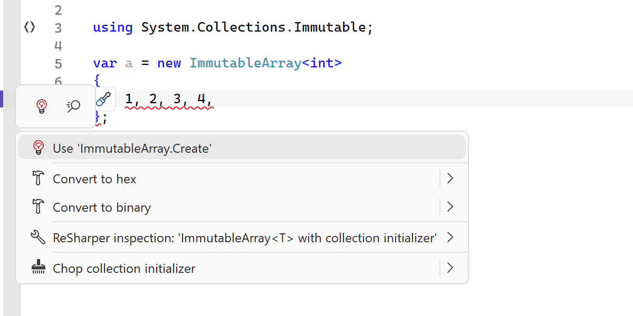Click the red lightbulb quick-fix icon
This screenshot has height=316, width=633.
click(x=41, y=106)
